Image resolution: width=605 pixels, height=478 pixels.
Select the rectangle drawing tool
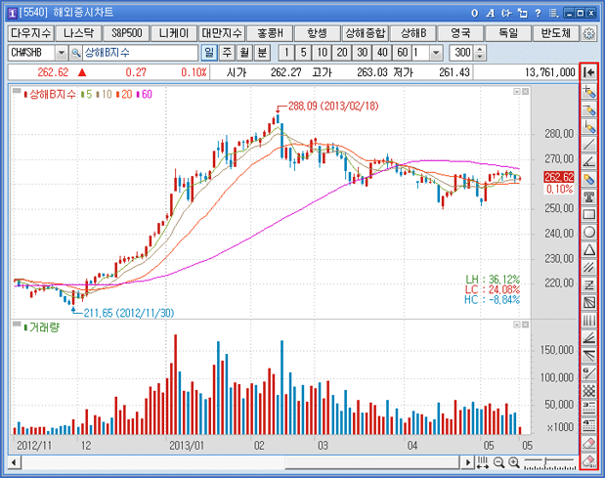pyautogui.click(x=588, y=214)
